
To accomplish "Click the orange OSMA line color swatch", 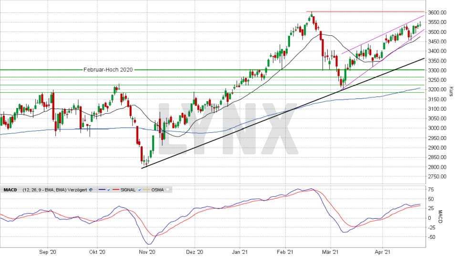I will pos(146,190).
